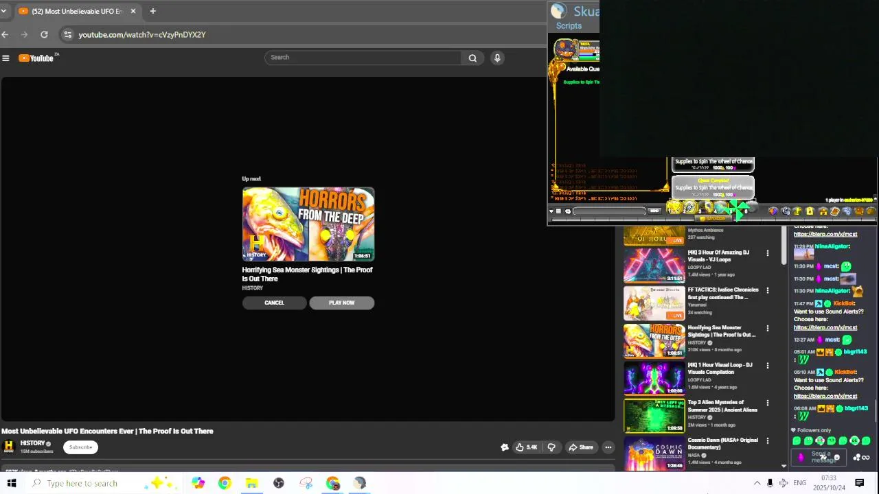Open options for 1 Hour Visual Loop video
Viewport: 879px width, 494px height.
pos(767,366)
